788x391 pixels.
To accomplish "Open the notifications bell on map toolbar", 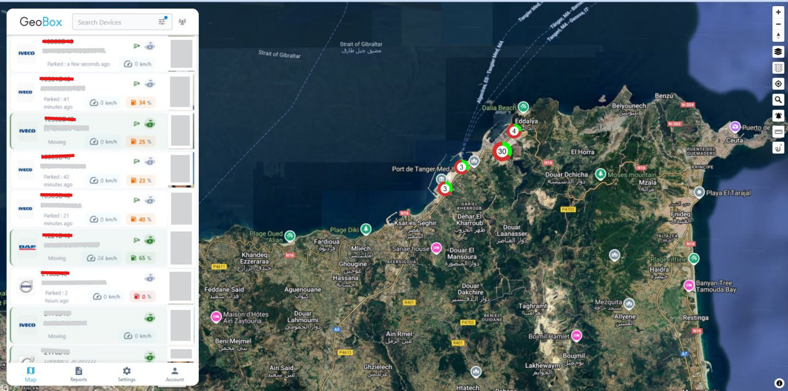I will (778, 116).
